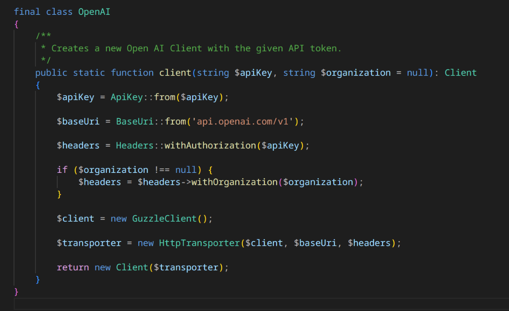509x311 pixels.
Task: Click the OpenAI class name
Action: (94, 12)
